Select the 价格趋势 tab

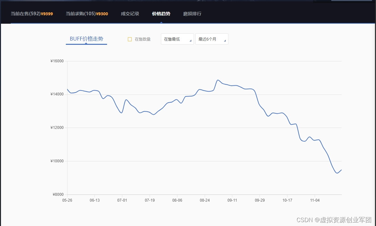[161, 14]
